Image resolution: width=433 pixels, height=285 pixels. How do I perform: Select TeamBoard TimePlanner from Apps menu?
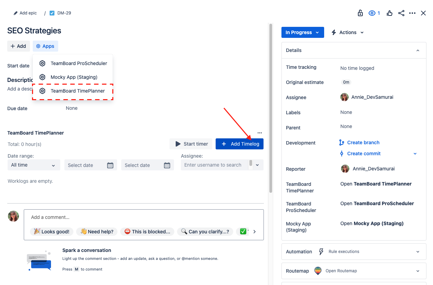click(x=73, y=91)
